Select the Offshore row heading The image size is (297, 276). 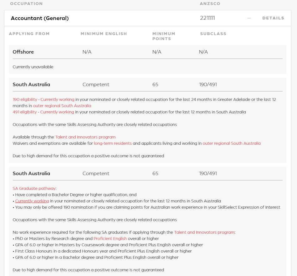click(23, 52)
